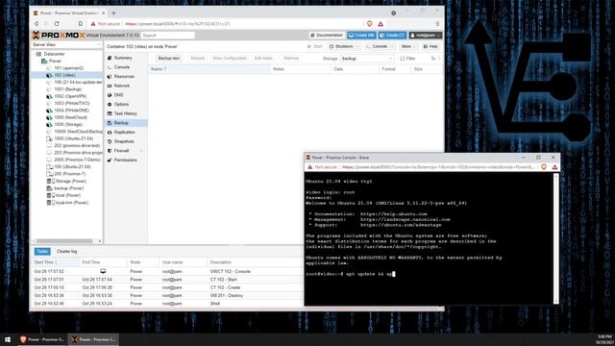Click the Create CT button
Image resolution: width=615 pixels, height=346 pixels.
point(392,36)
